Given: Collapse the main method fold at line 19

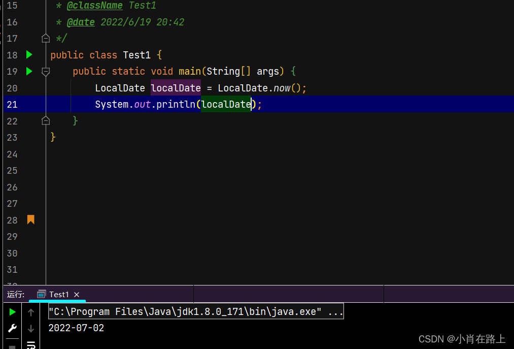Looking at the screenshot, I should pyautogui.click(x=45, y=72).
